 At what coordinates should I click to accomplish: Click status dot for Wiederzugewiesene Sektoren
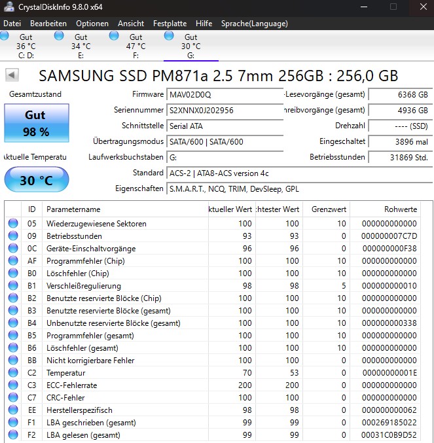tap(13, 223)
